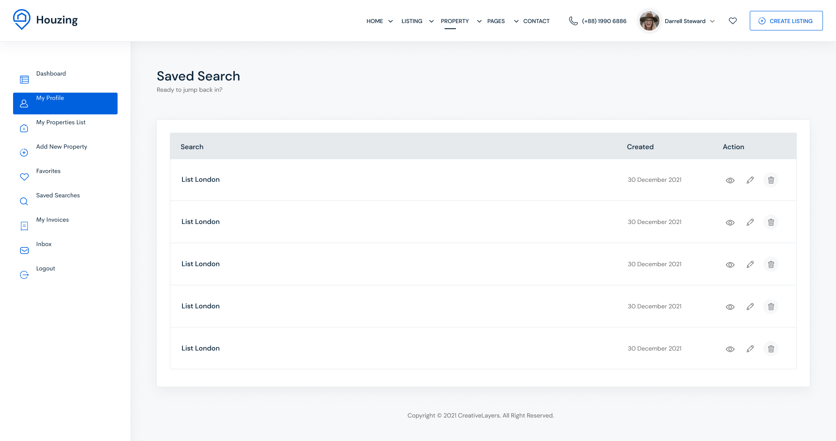Screen dimensions: 836x441
Task: Click eye icon in third saved search row
Action: [730, 264]
